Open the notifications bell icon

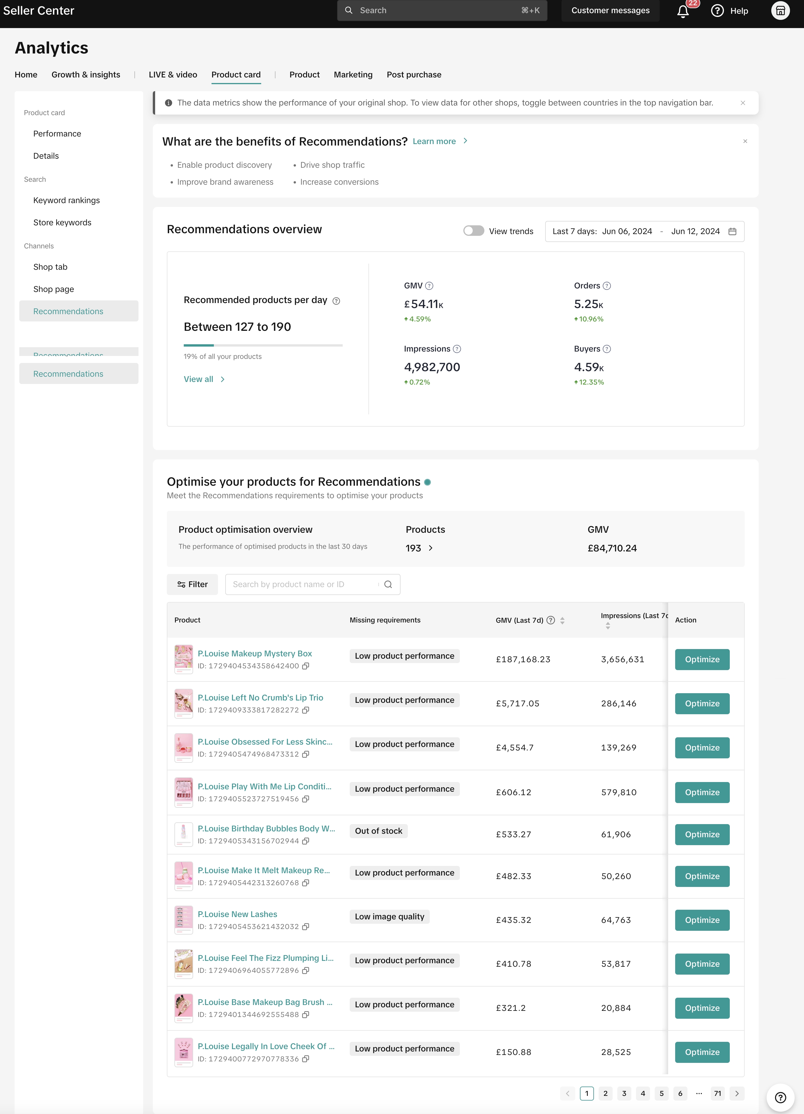[683, 11]
